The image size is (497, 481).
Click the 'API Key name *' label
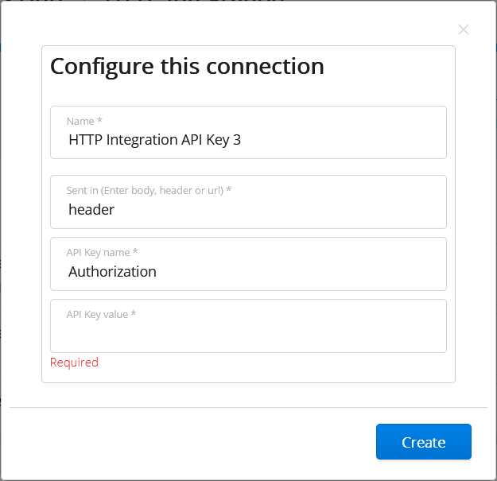[103, 252]
